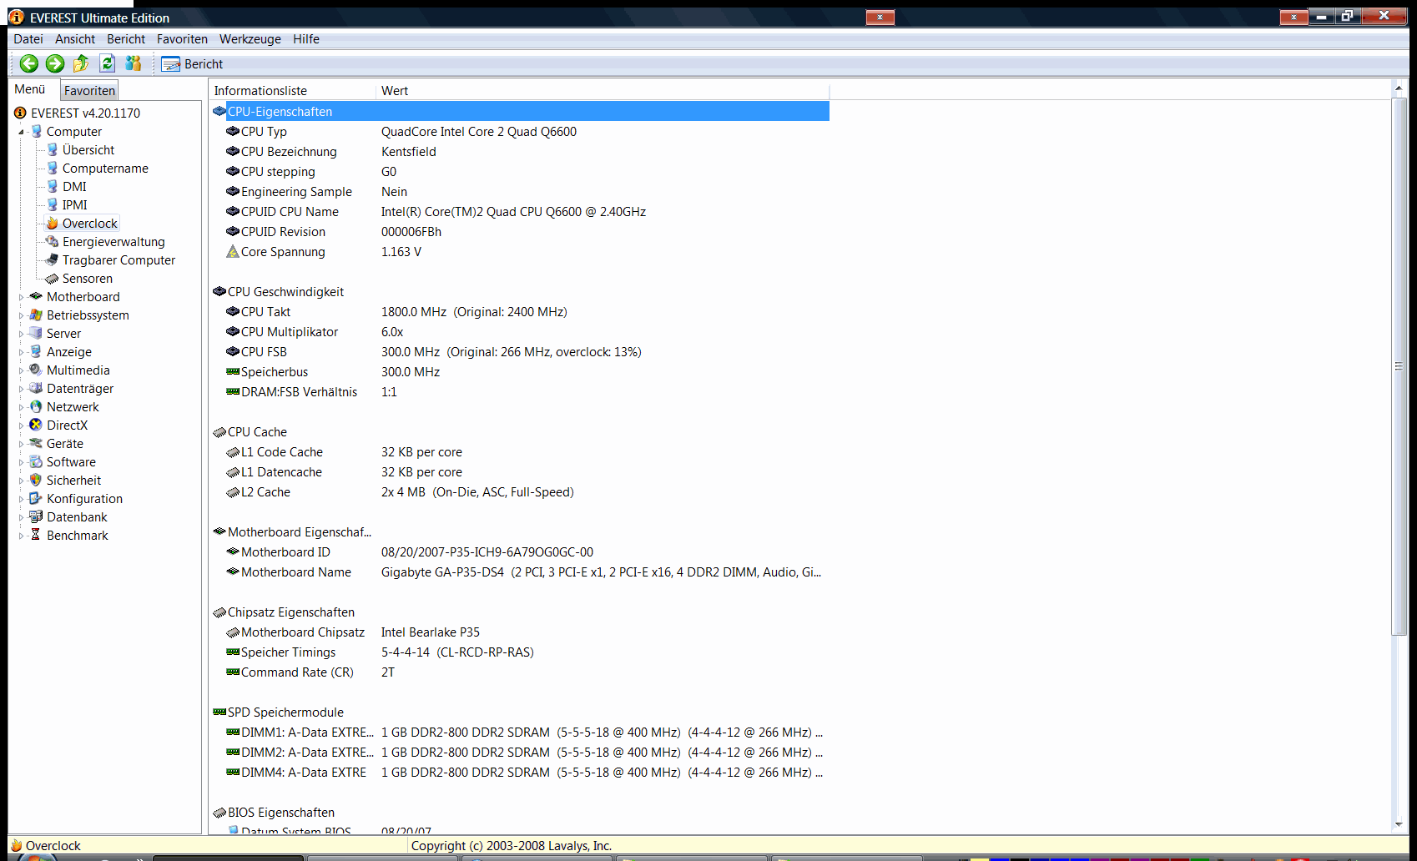Open the Bericht report toolbar button

click(x=193, y=64)
